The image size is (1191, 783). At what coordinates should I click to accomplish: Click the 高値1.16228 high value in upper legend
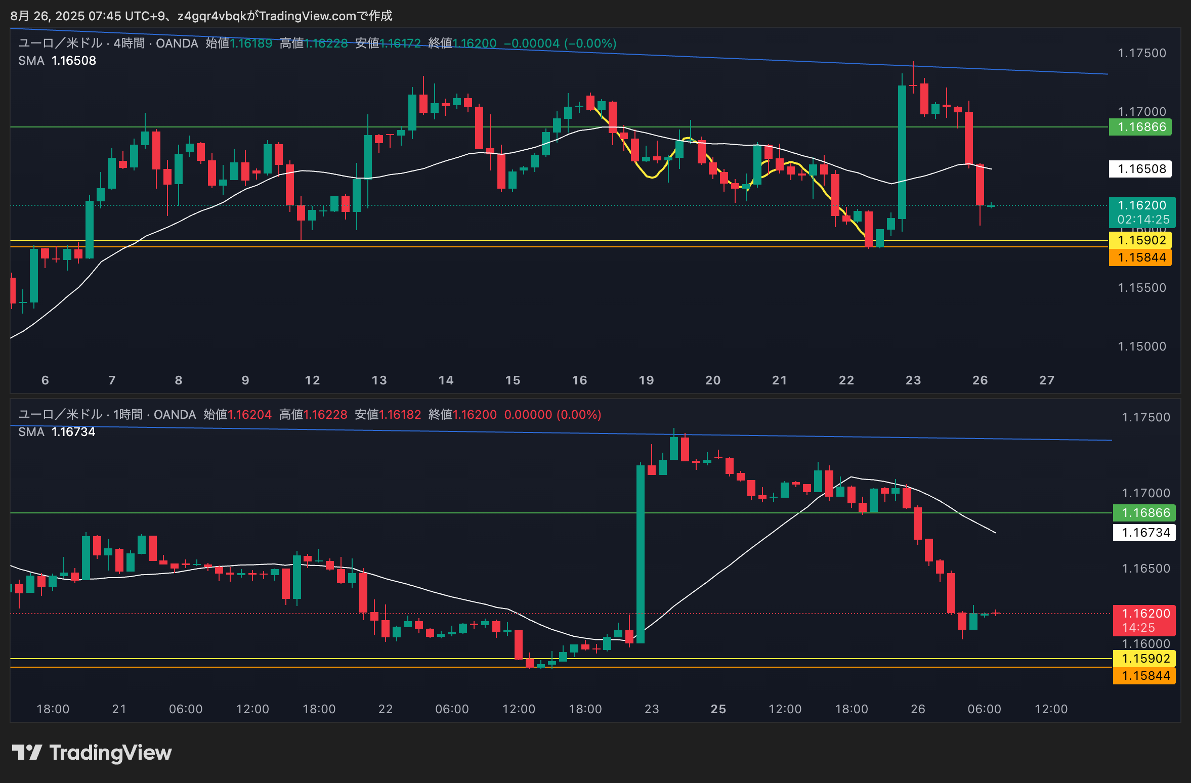click(314, 43)
